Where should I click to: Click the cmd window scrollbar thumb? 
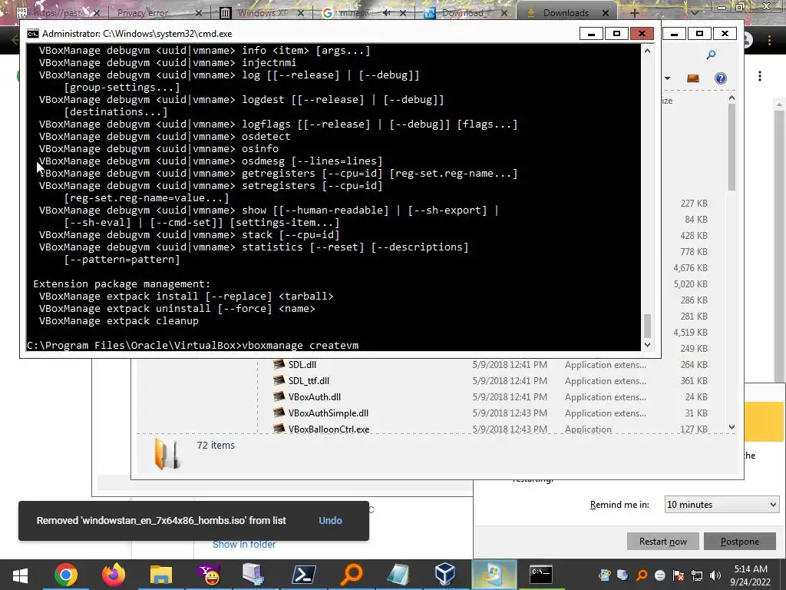click(647, 326)
